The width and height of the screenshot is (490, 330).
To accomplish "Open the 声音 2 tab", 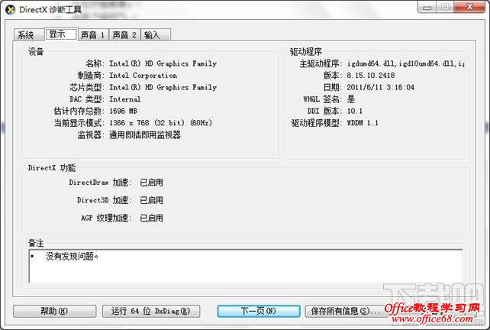I will click(x=124, y=34).
